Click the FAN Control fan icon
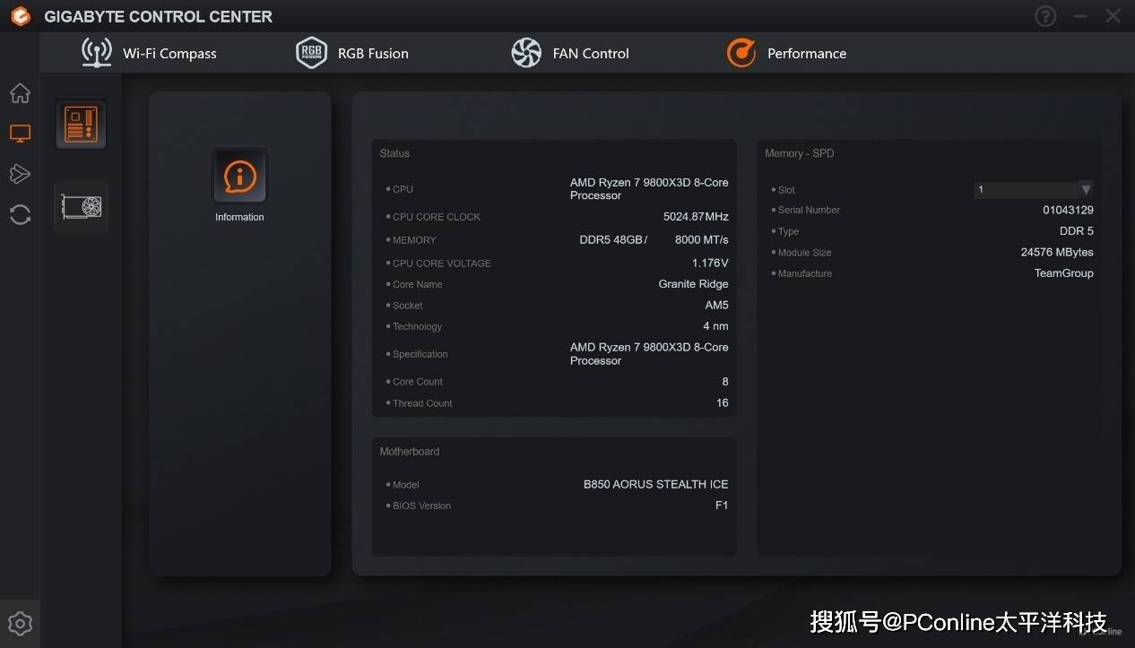The height and width of the screenshot is (648, 1135). tap(526, 53)
